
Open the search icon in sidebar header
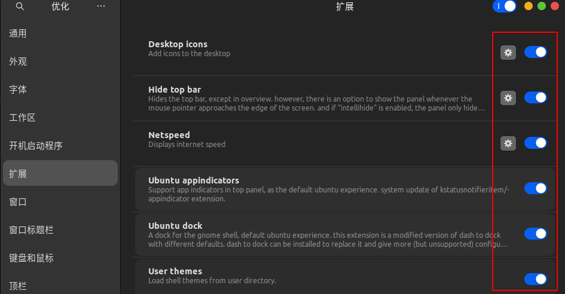[x=20, y=7]
